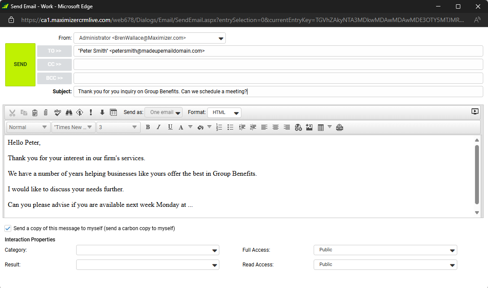The height and width of the screenshot is (288, 488).
Task: Click the browser address bar URL
Action: click(243, 20)
